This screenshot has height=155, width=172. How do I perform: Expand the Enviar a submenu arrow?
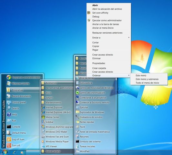[129, 37]
